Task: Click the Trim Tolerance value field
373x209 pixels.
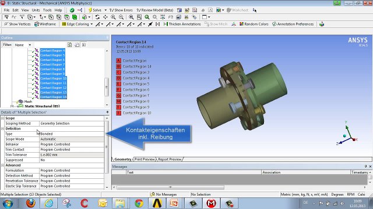Action: [x=72, y=155]
